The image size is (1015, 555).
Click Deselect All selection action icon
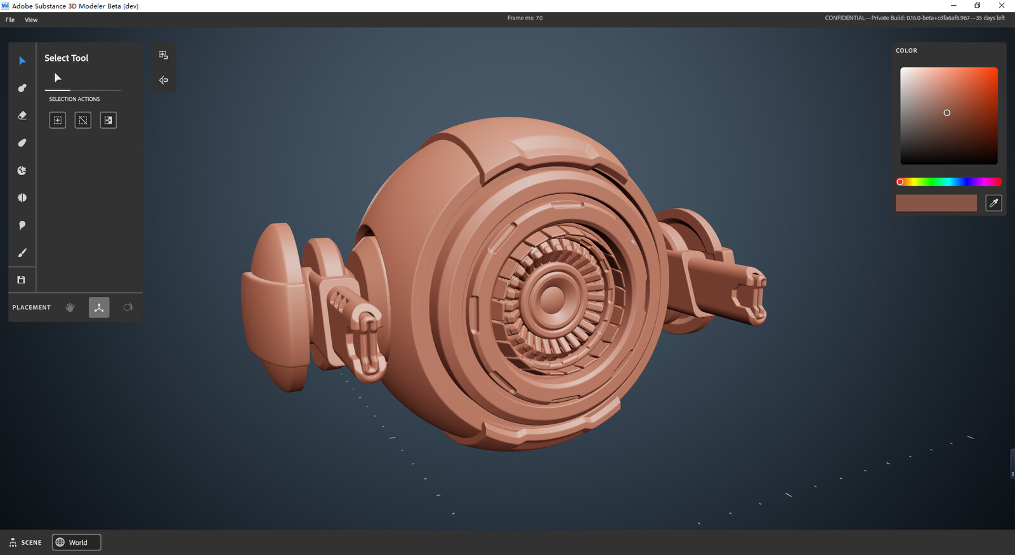[x=83, y=120]
